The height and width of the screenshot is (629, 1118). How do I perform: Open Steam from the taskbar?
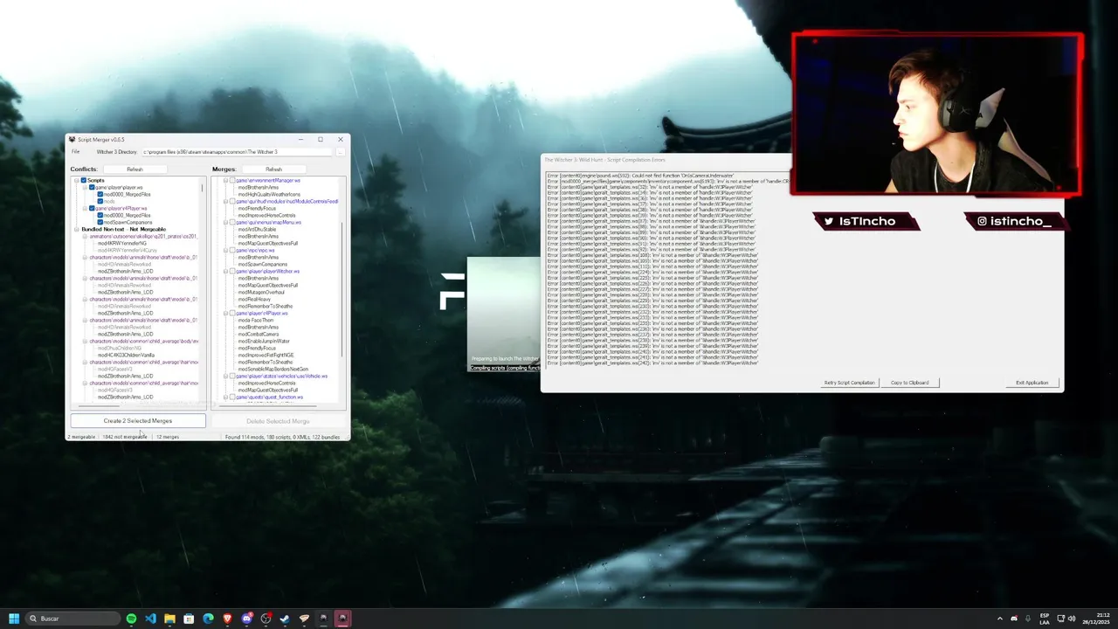click(285, 619)
